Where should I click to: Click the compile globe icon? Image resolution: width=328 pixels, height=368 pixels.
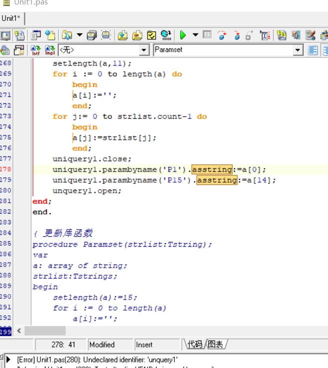click(x=166, y=35)
